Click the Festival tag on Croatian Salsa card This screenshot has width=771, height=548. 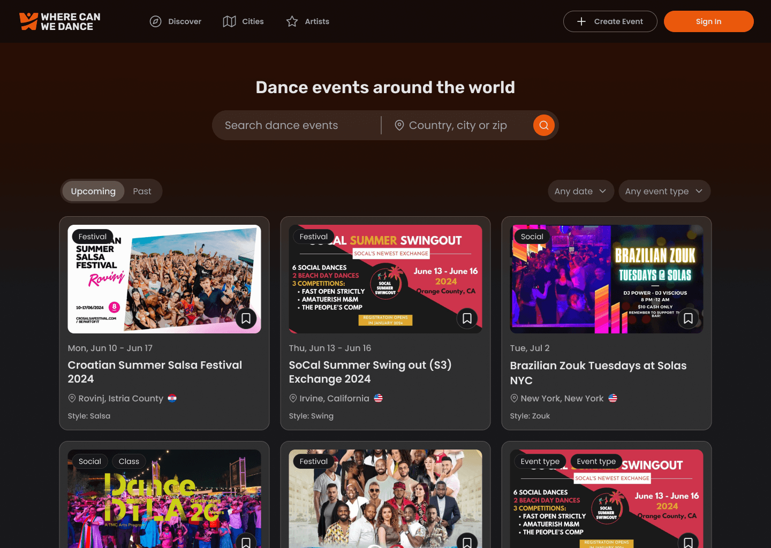[93, 237]
